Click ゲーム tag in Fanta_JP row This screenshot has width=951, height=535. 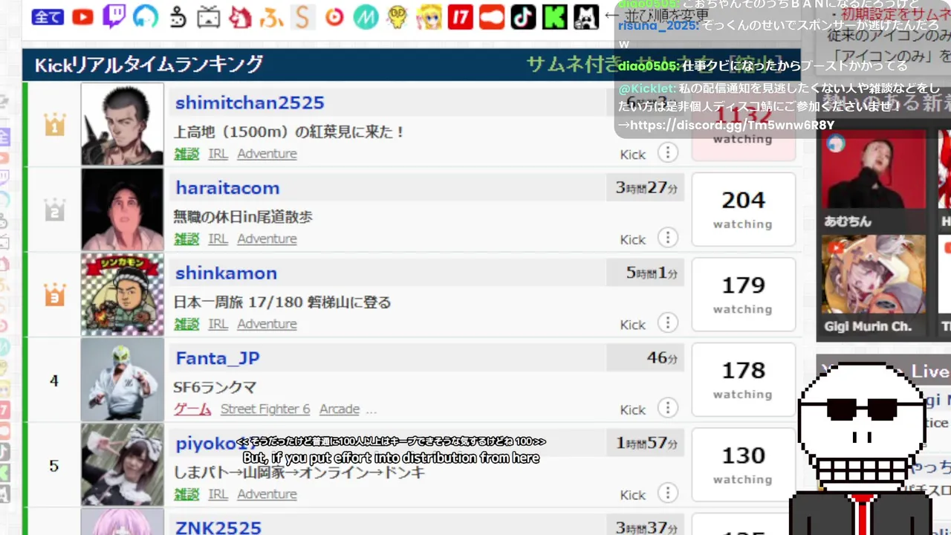192,409
